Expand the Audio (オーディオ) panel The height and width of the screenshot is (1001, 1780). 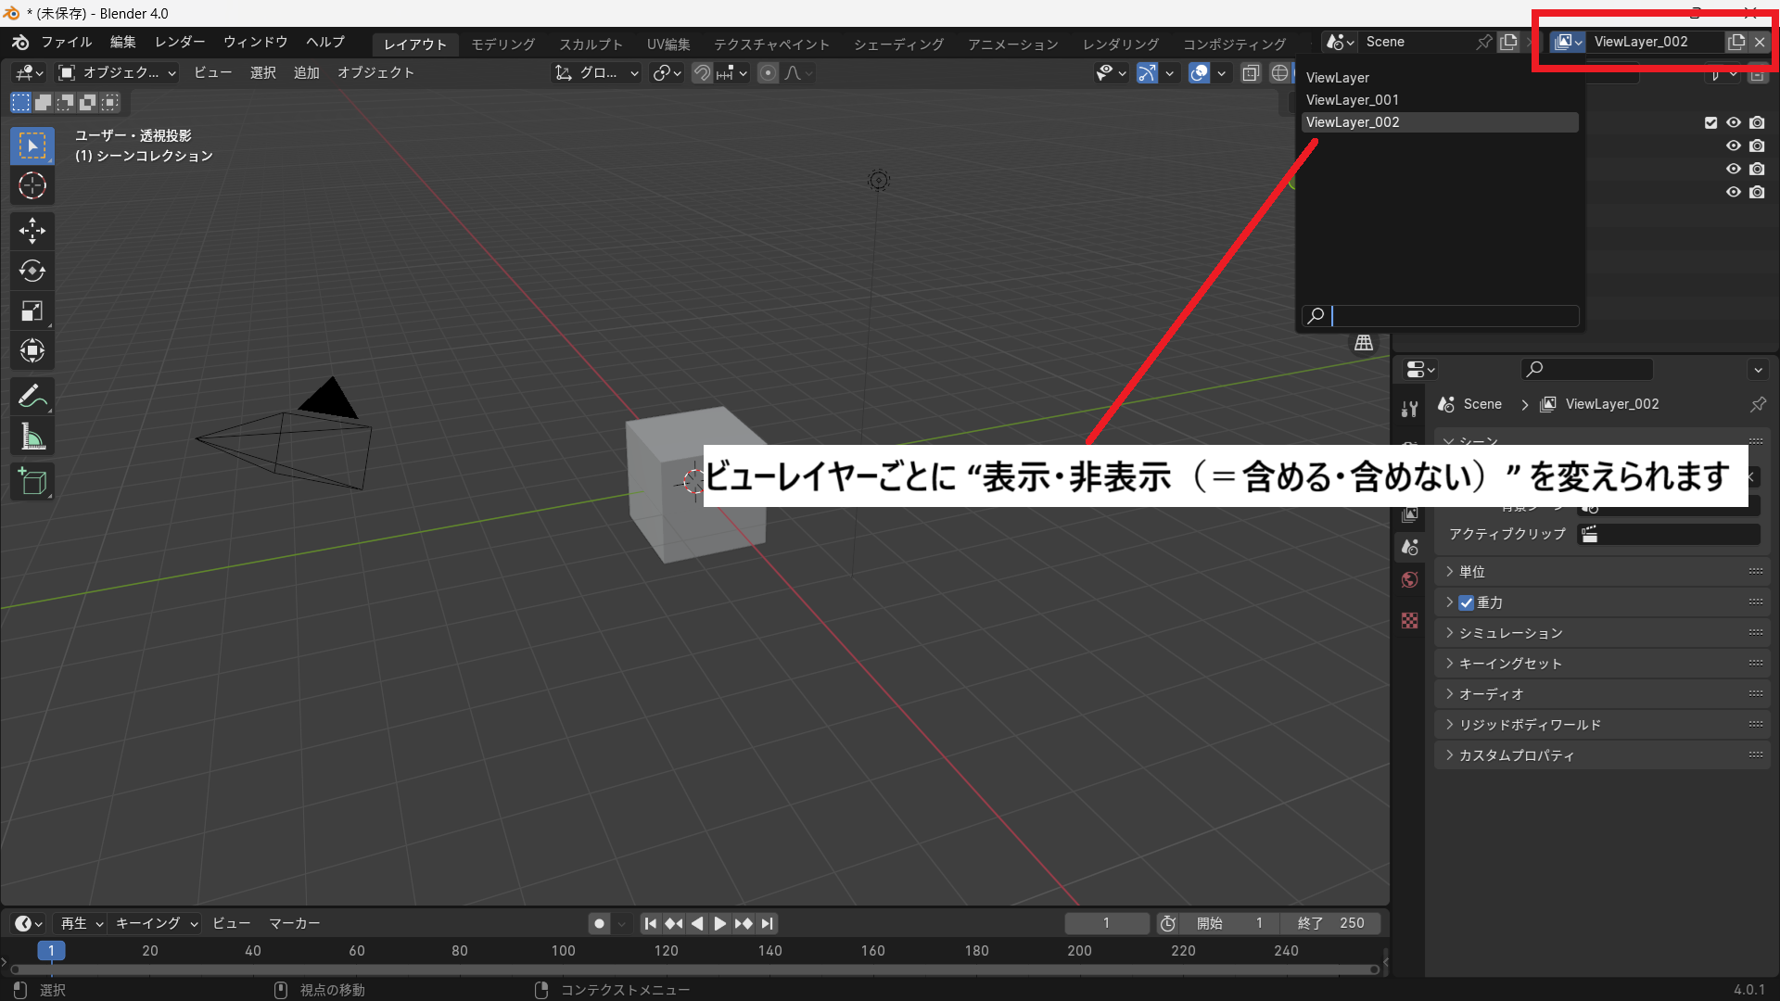(1491, 694)
